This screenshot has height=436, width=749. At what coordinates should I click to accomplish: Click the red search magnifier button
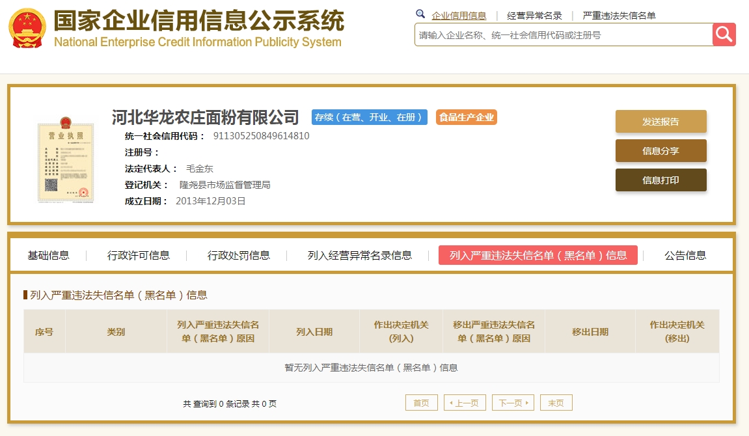[x=724, y=35]
